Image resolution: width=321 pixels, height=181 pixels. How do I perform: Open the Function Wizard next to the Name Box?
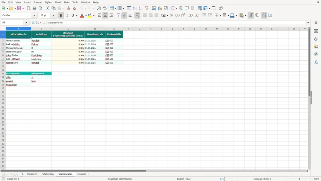tap(33, 23)
